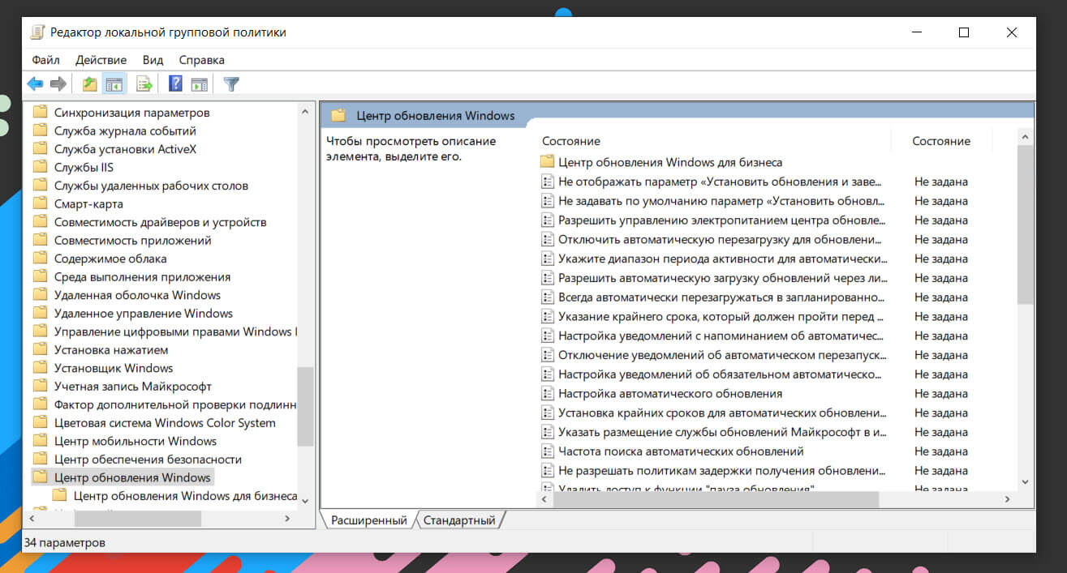Go back with the blue arrow toolbar icon
1067x573 pixels.
[x=35, y=84]
